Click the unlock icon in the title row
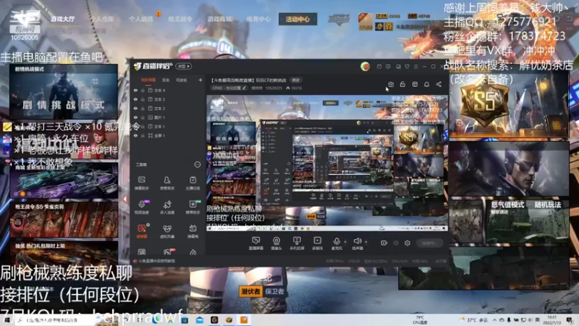The height and width of the screenshot is (326, 579). point(402,84)
